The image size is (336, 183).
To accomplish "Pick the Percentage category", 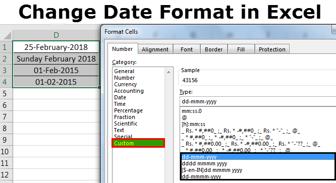I will (x=128, y=110).
